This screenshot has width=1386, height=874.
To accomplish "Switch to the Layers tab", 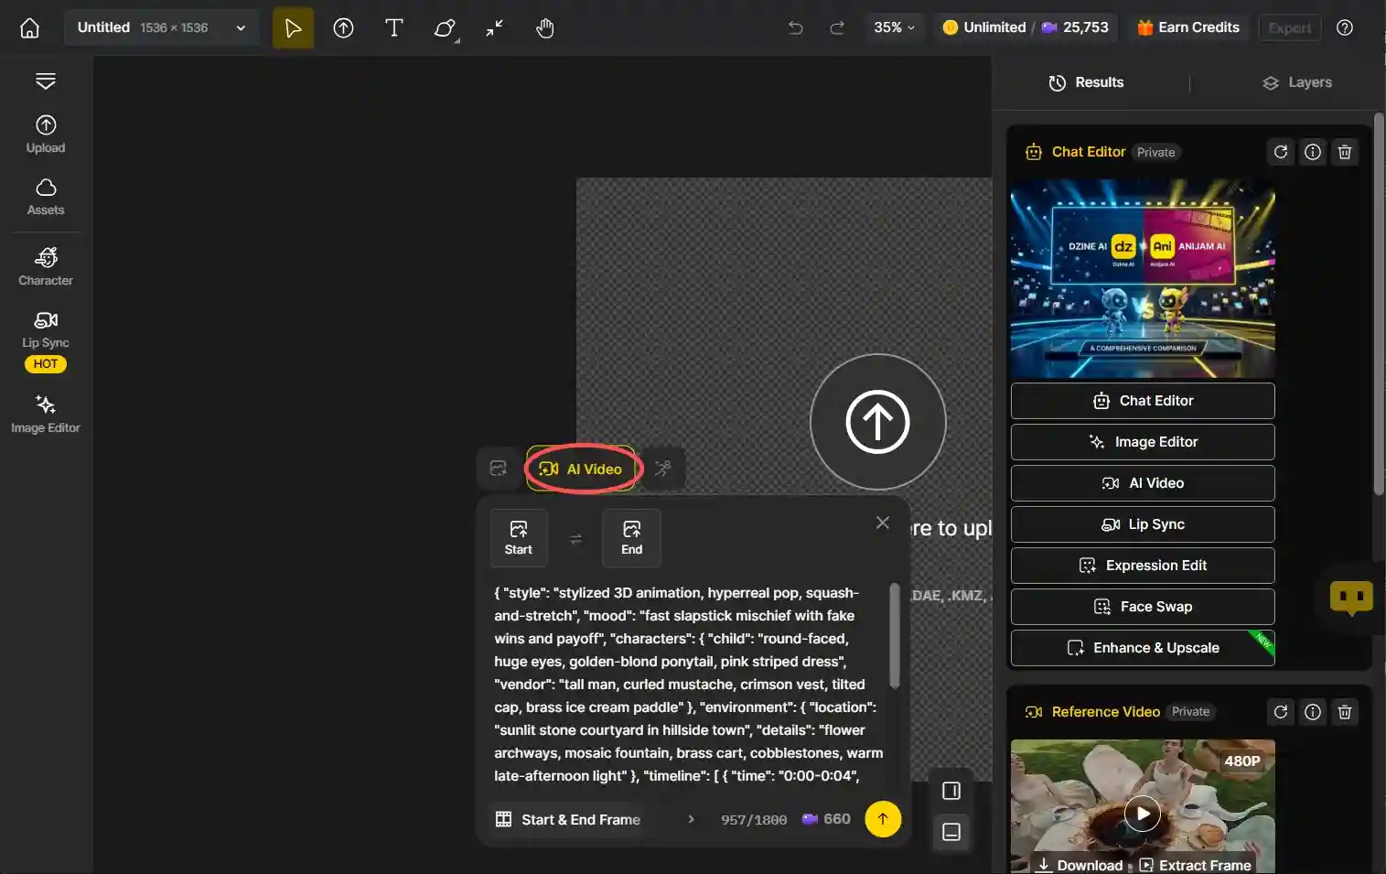I will pos(1296,82).
